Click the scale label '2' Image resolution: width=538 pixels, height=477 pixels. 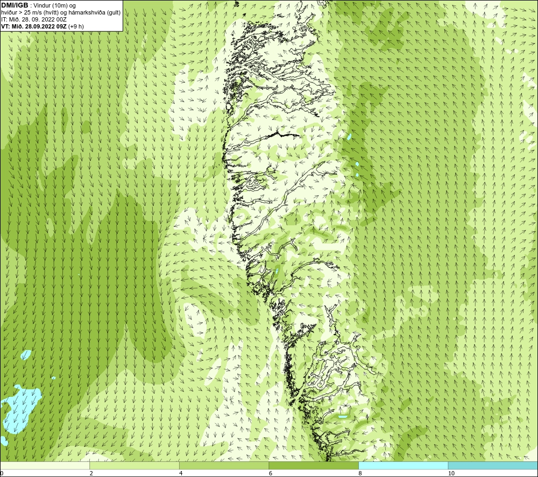pyautogui.click(x=91, y=474)
